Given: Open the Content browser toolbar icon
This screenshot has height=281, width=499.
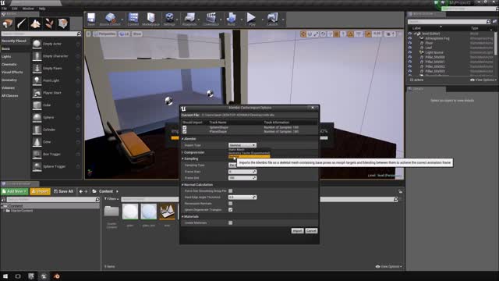Looking at the screenshot, I should click(x=133, y=19).
